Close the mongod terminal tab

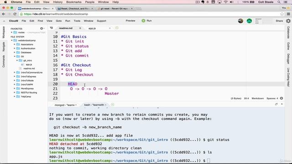pyautogui.click(x=76, y=105)
